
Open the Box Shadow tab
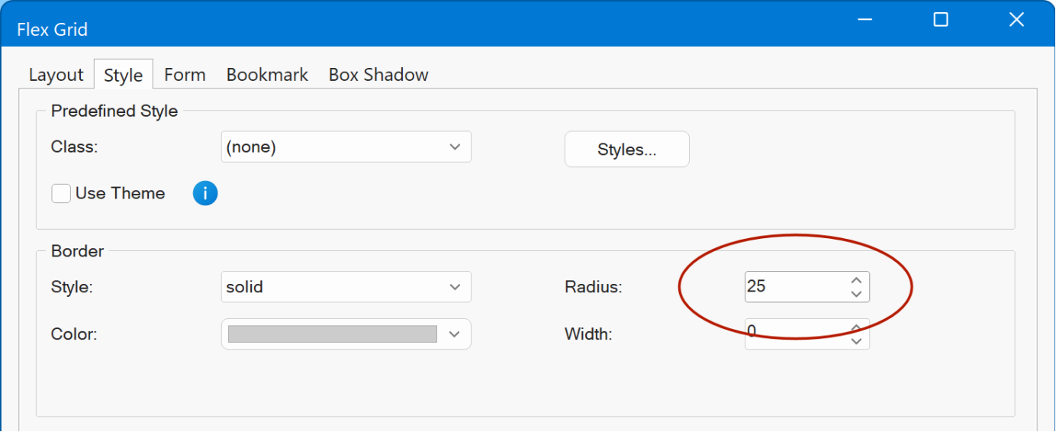378,75
